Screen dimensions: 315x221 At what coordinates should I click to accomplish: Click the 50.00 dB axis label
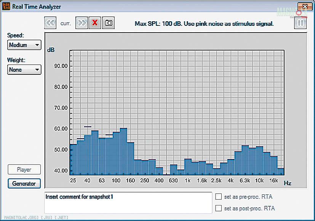[61, 150]
